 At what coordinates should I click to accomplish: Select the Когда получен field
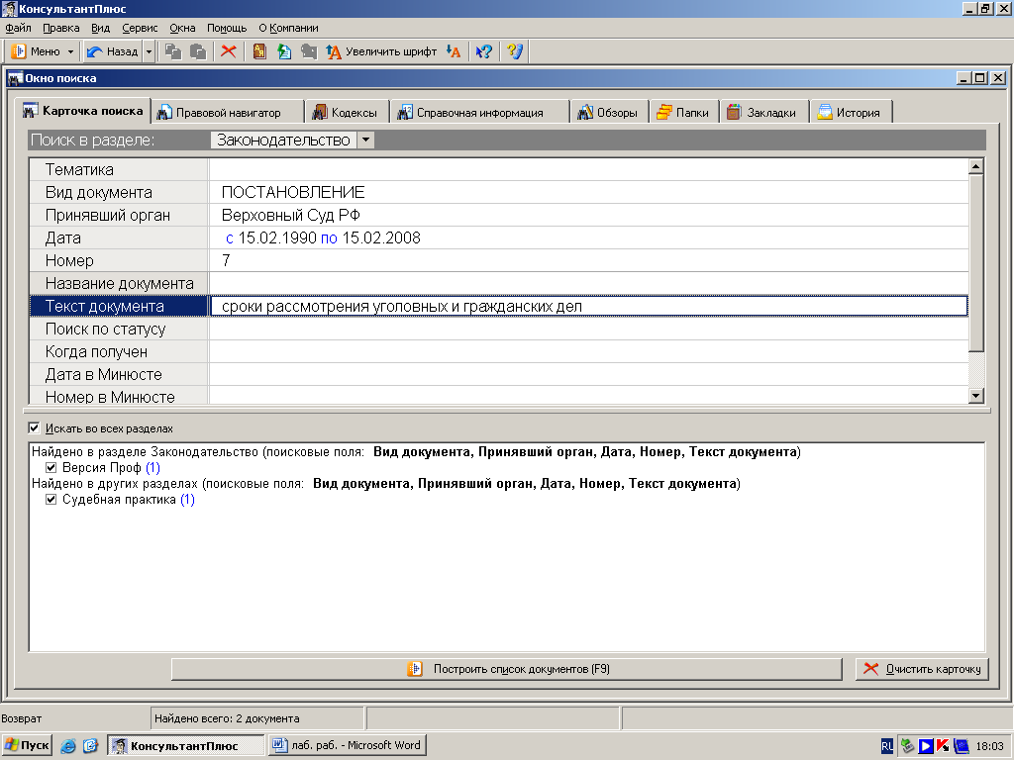tap(498, 351)
